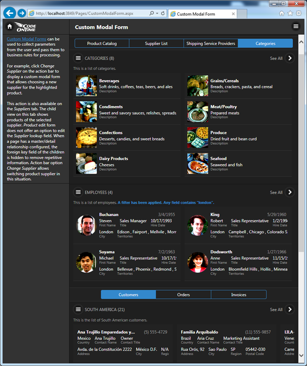
Task: Click the SOUTH AMERICA (21) heading
Action: (104, 309)
